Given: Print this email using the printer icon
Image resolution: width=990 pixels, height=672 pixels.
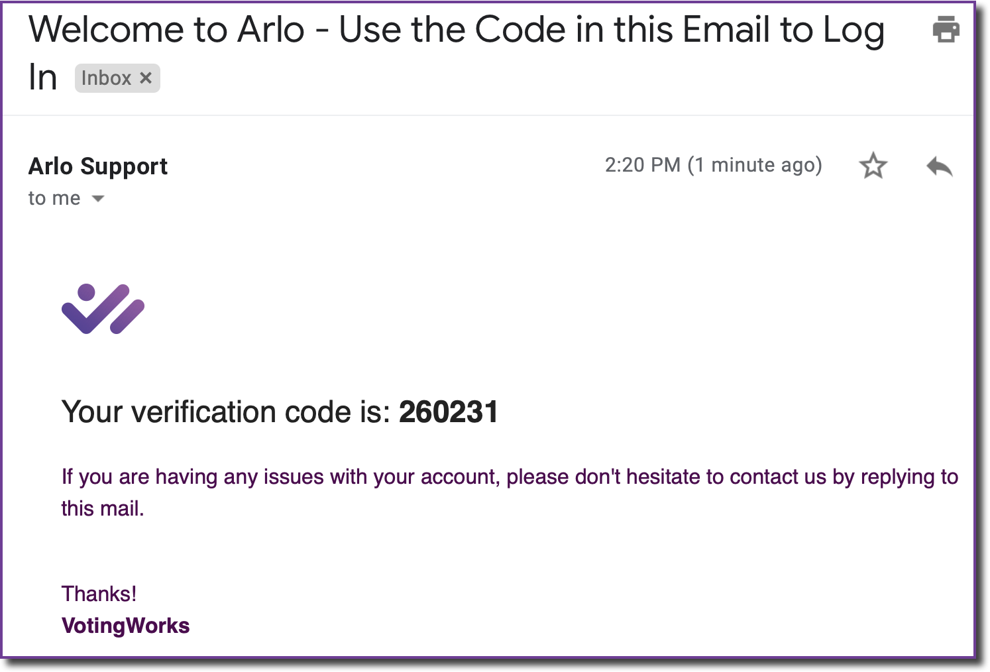Looking at the screenshot, I should click(x=946, y=30).
